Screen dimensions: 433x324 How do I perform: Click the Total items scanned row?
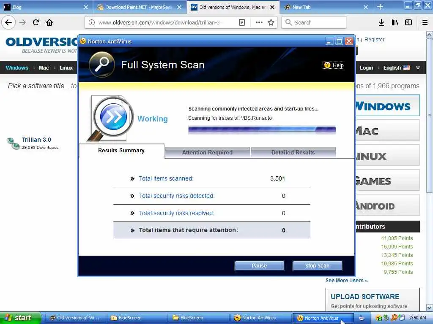(x=211, y=178)
